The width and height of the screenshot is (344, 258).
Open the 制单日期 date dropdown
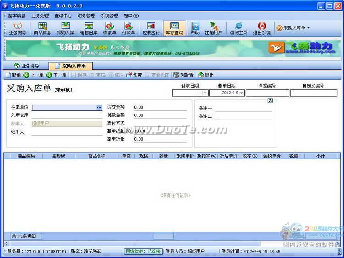(x=242, y=93)
